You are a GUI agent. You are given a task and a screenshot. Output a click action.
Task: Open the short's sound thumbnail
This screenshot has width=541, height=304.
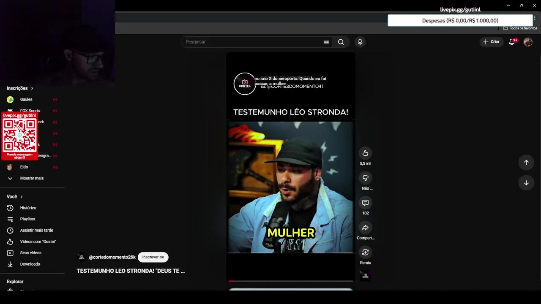(x=365, y=276)
